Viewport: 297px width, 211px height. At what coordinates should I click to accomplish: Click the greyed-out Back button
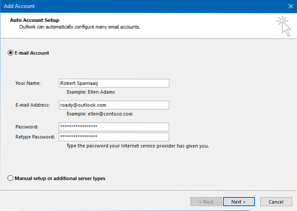tap(206, 202)
